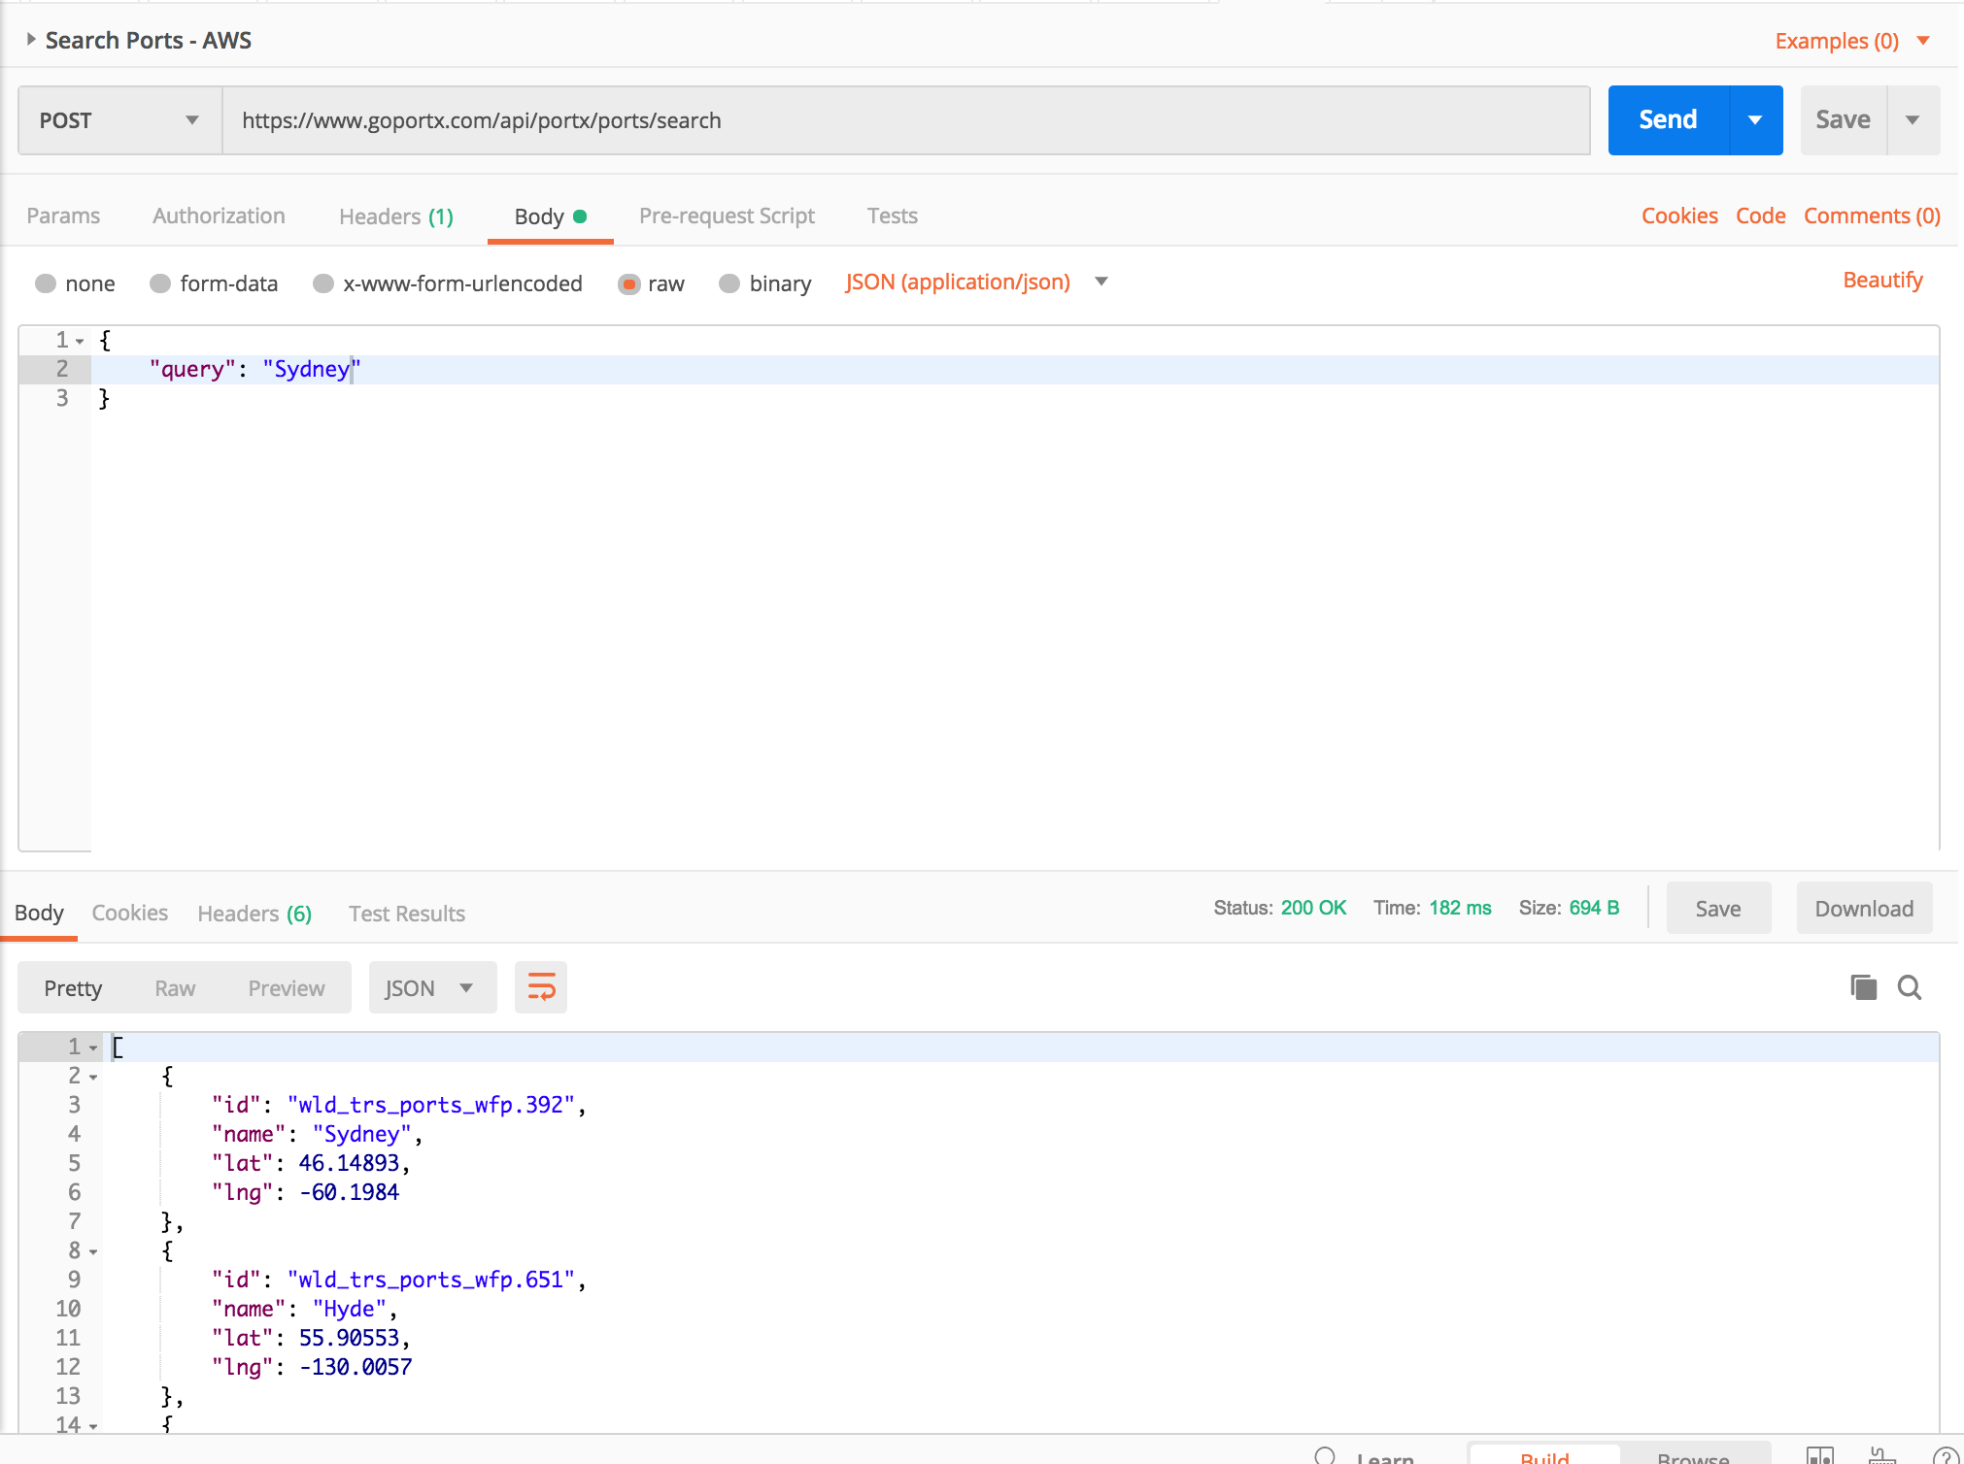Open response JSON format dropdown

[x=431, y=987]
